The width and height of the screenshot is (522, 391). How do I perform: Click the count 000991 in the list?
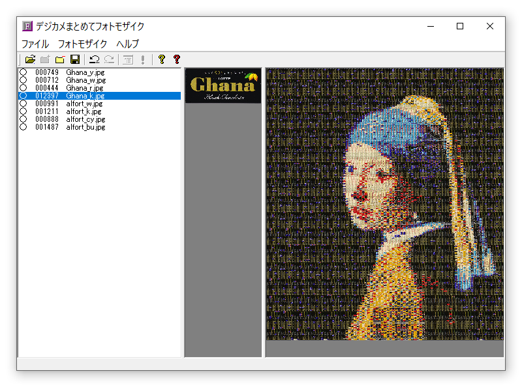tap(47, 104)
